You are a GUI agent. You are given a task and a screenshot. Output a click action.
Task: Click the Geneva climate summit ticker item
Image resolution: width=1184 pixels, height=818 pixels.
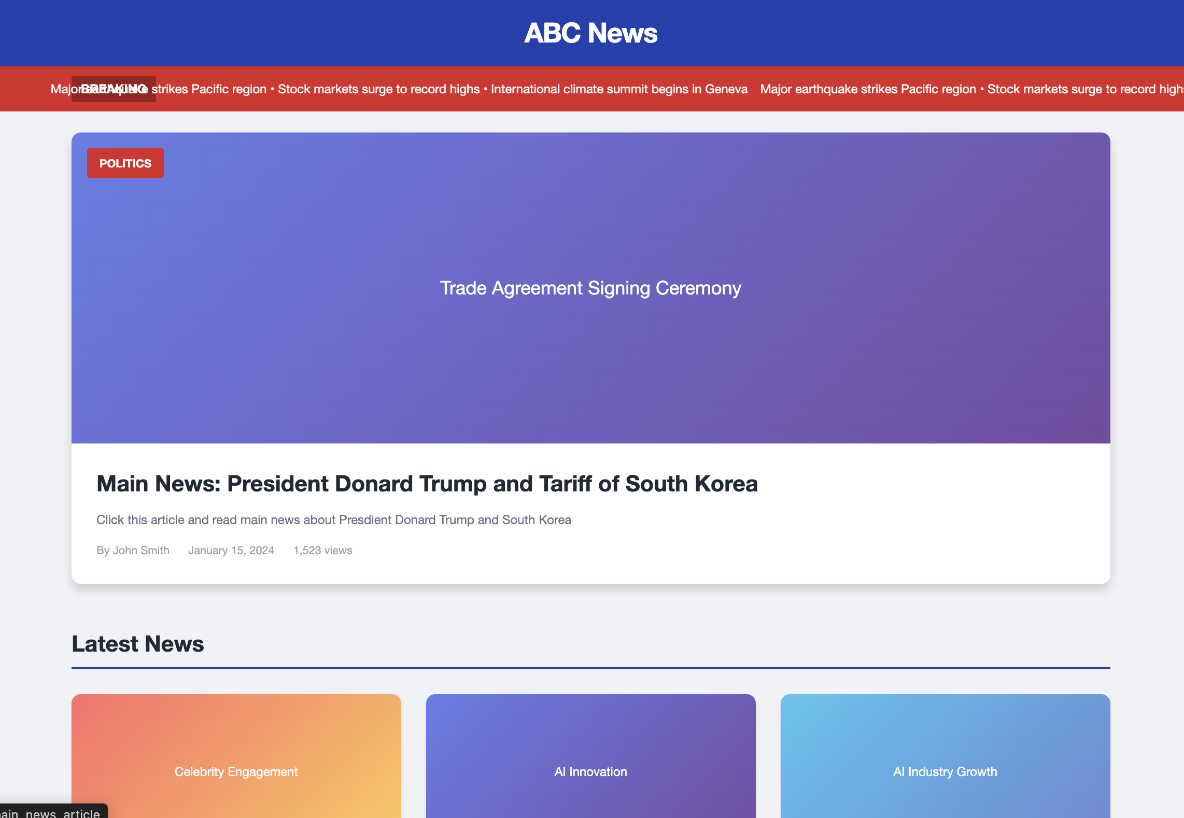(x=619, y=89)
